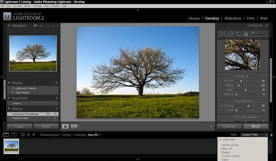
Task: Clear History with the X icon
Action: coord(56,109)
